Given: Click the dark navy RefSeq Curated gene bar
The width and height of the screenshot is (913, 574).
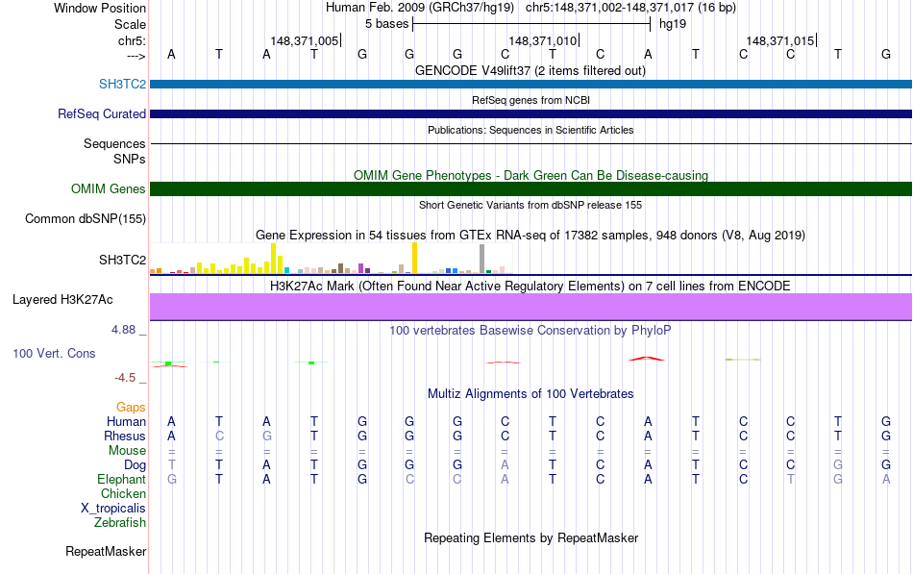Looking at the screenshot, I should [x=531, y=114].
